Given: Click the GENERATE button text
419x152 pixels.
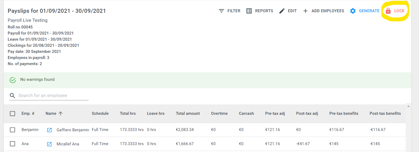Looking at the screenshot, I should 369,11.
